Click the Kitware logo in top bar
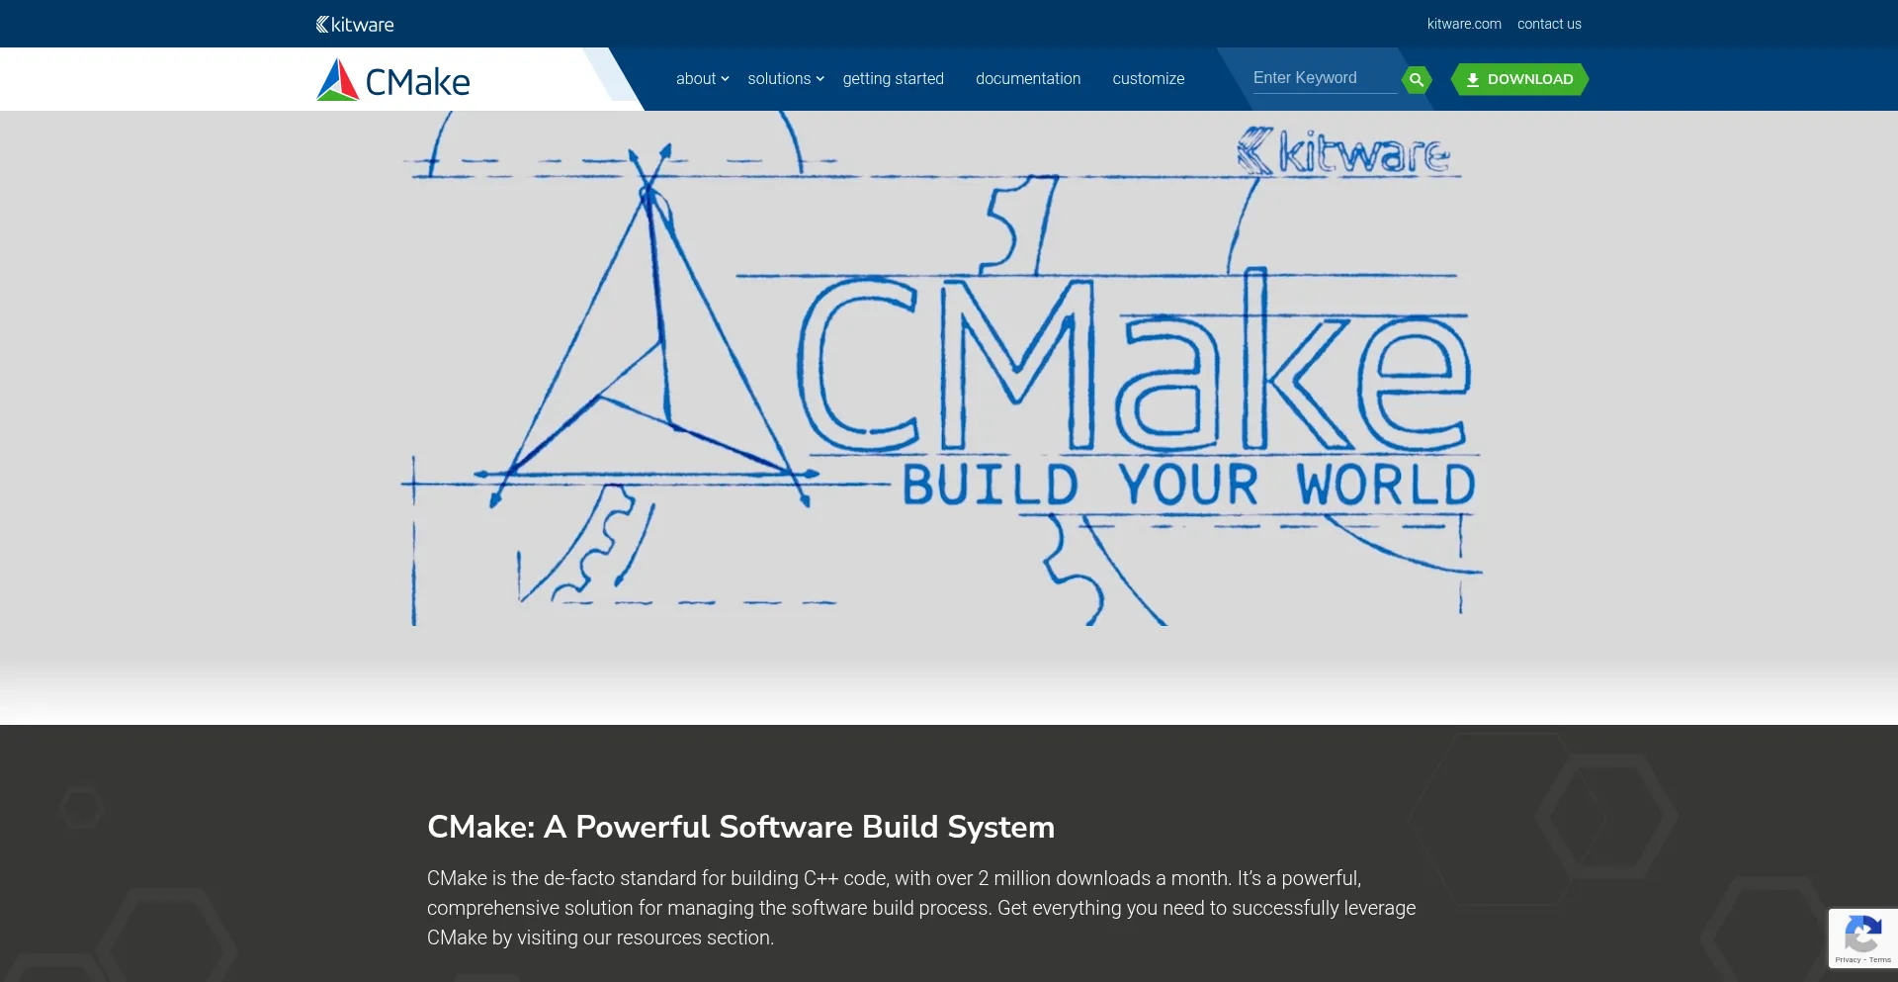The image size is (1898, 982). click(x=355, y=24)
